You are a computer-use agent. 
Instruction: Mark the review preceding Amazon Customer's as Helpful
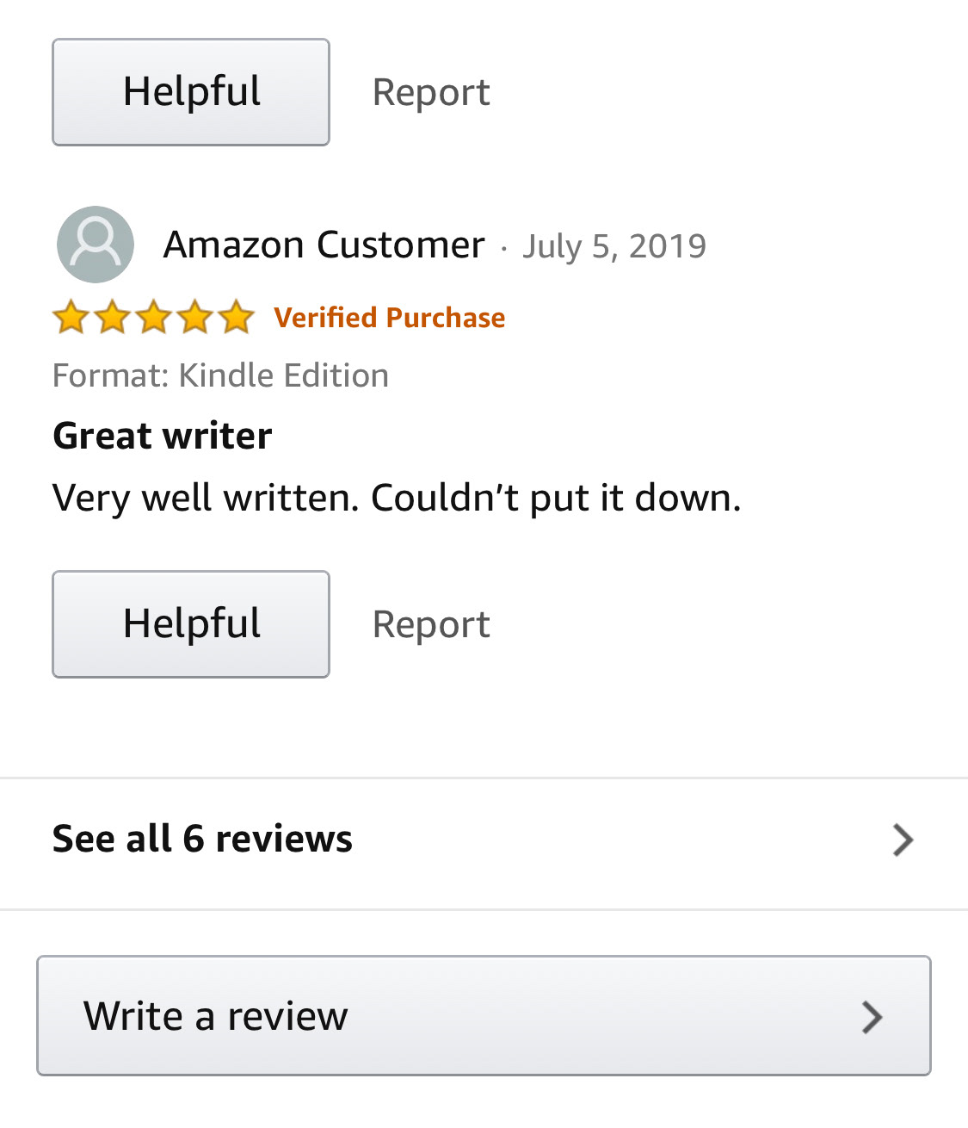point(191,92)
